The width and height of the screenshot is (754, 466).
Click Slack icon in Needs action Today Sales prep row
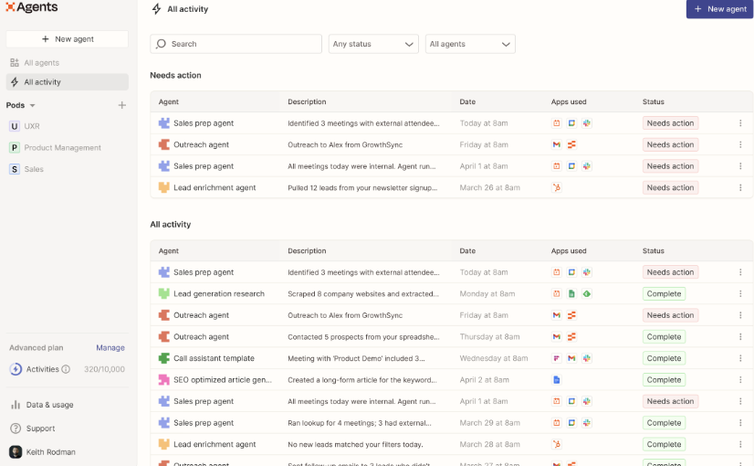point(587,123)
